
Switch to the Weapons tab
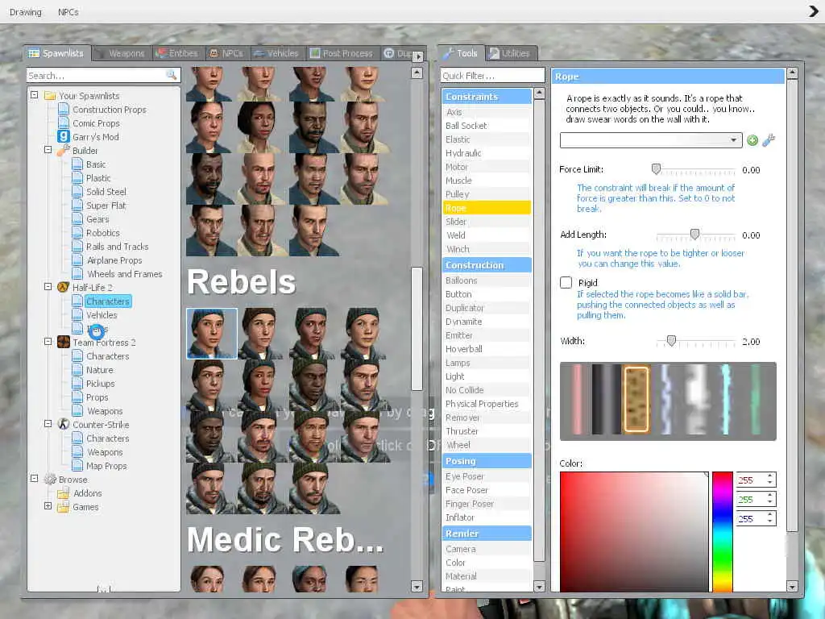coord(122,53)
